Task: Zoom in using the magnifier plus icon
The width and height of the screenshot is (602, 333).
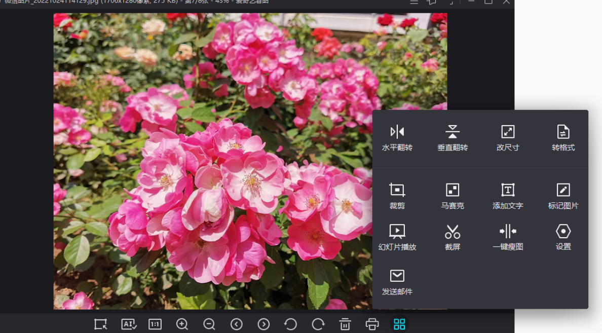Action: [182, 324]
